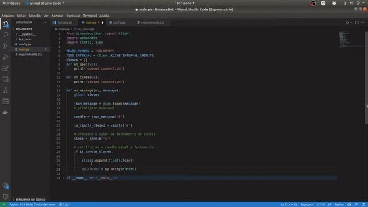The height and width of the screenshot is (207, 368).
Task: Change indentation via Espaços: 4
Action: click(307, 205)
